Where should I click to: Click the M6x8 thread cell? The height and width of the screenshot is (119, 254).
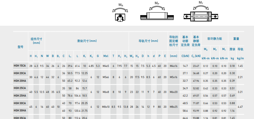tap(106, 92)
